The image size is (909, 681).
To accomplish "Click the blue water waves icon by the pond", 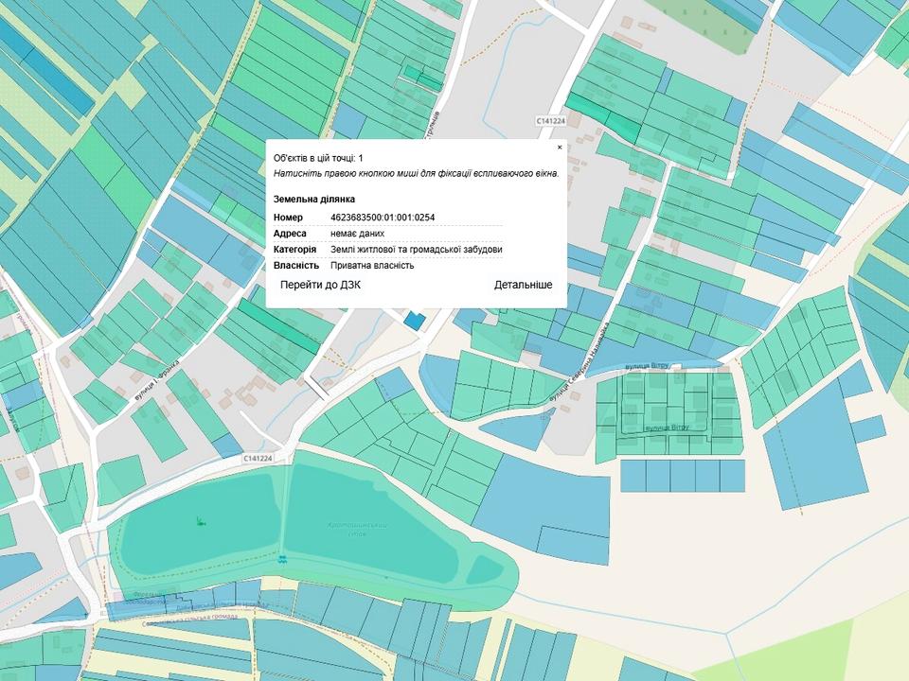I will click(281, 560).
